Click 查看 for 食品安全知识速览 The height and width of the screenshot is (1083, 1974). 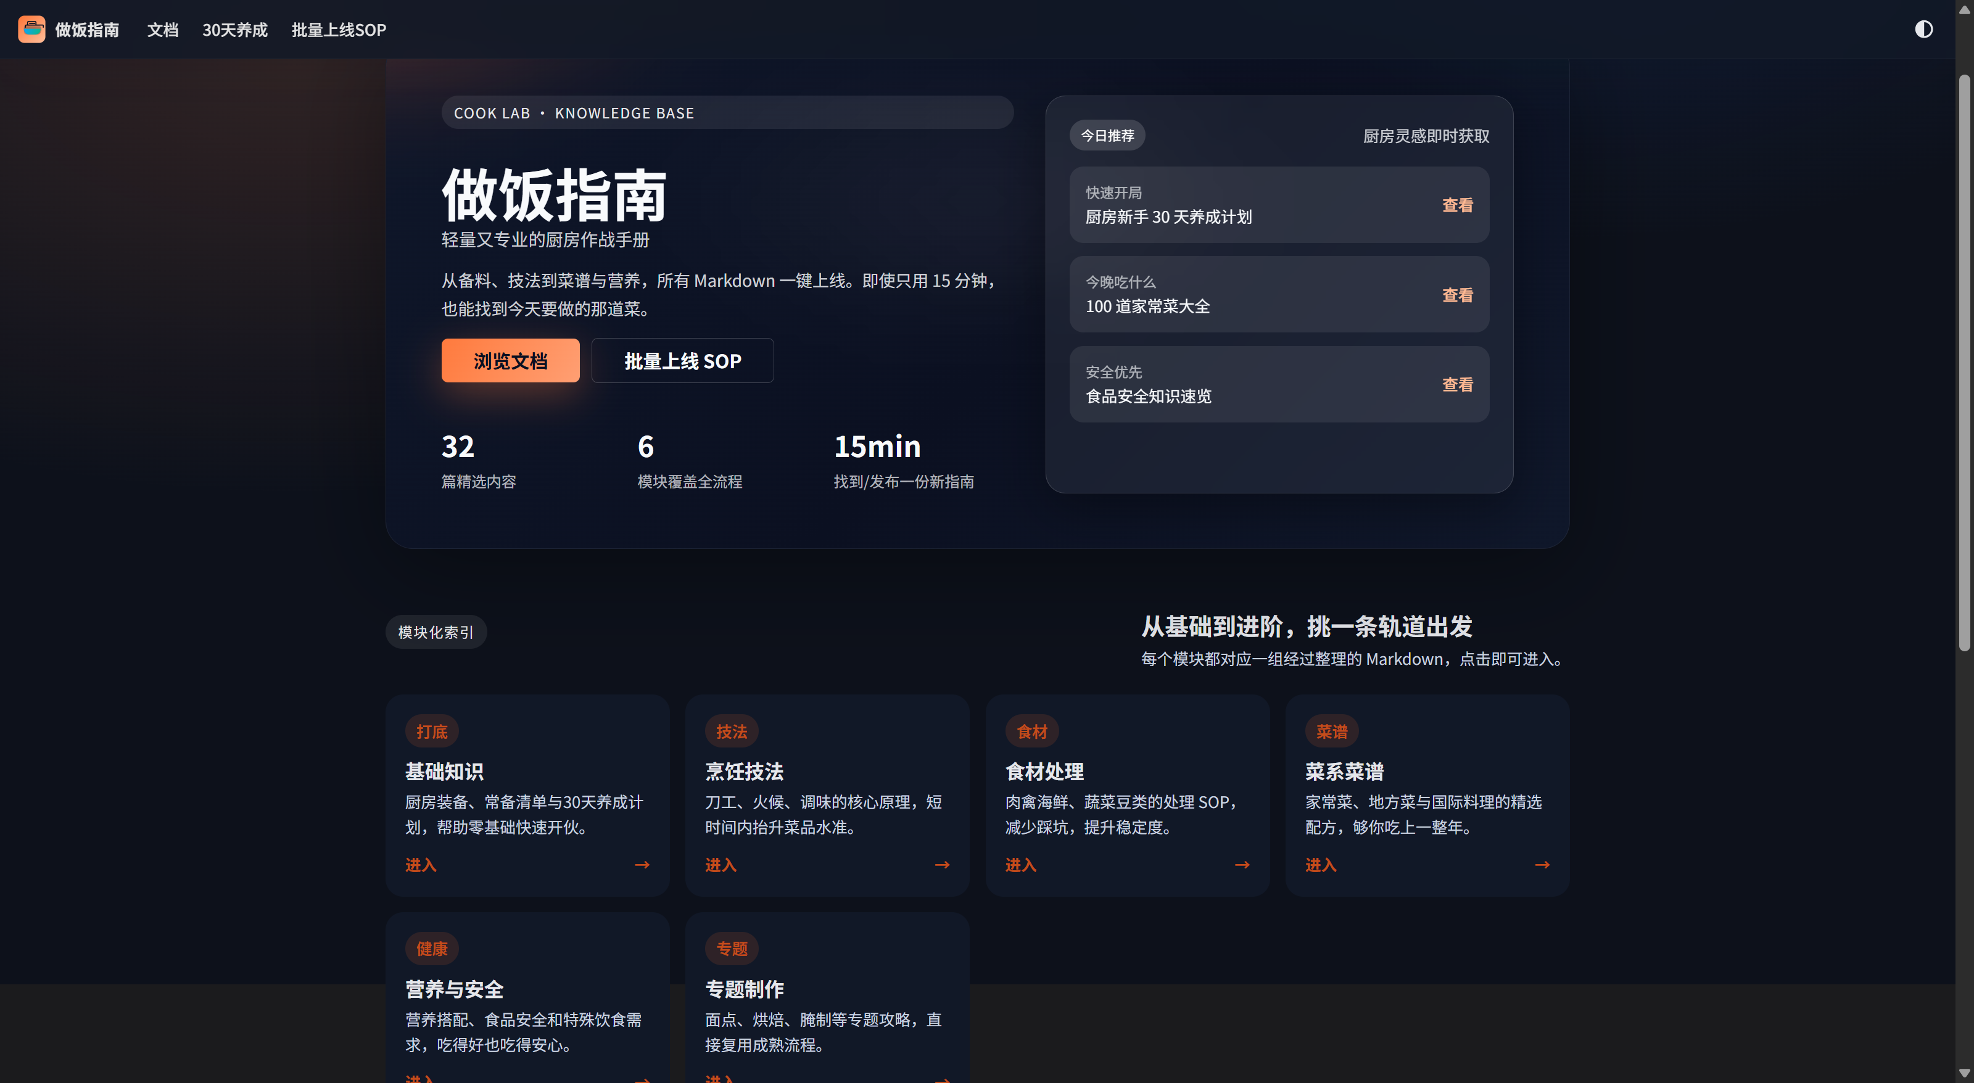[1456, 384]
